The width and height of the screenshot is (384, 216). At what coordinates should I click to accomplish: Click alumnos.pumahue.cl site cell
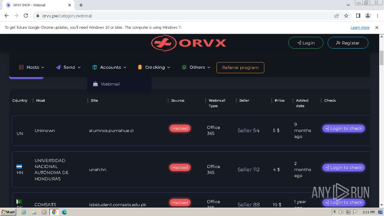(111, 130)
